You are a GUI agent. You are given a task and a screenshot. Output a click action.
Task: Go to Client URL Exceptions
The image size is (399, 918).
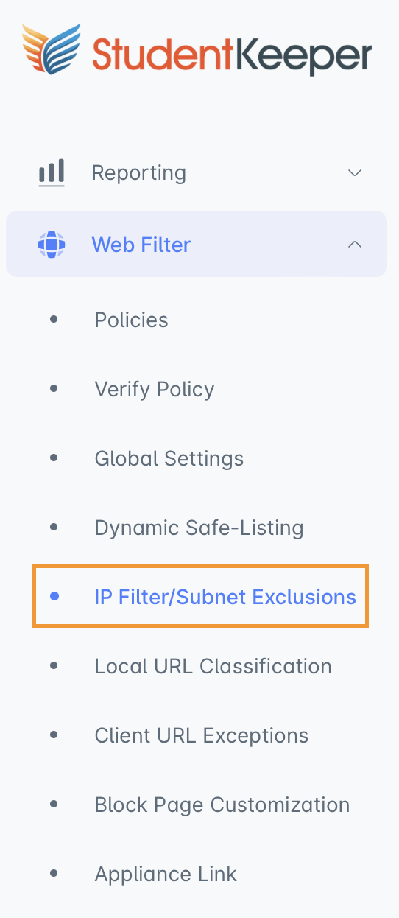click(x=202, y=735)
